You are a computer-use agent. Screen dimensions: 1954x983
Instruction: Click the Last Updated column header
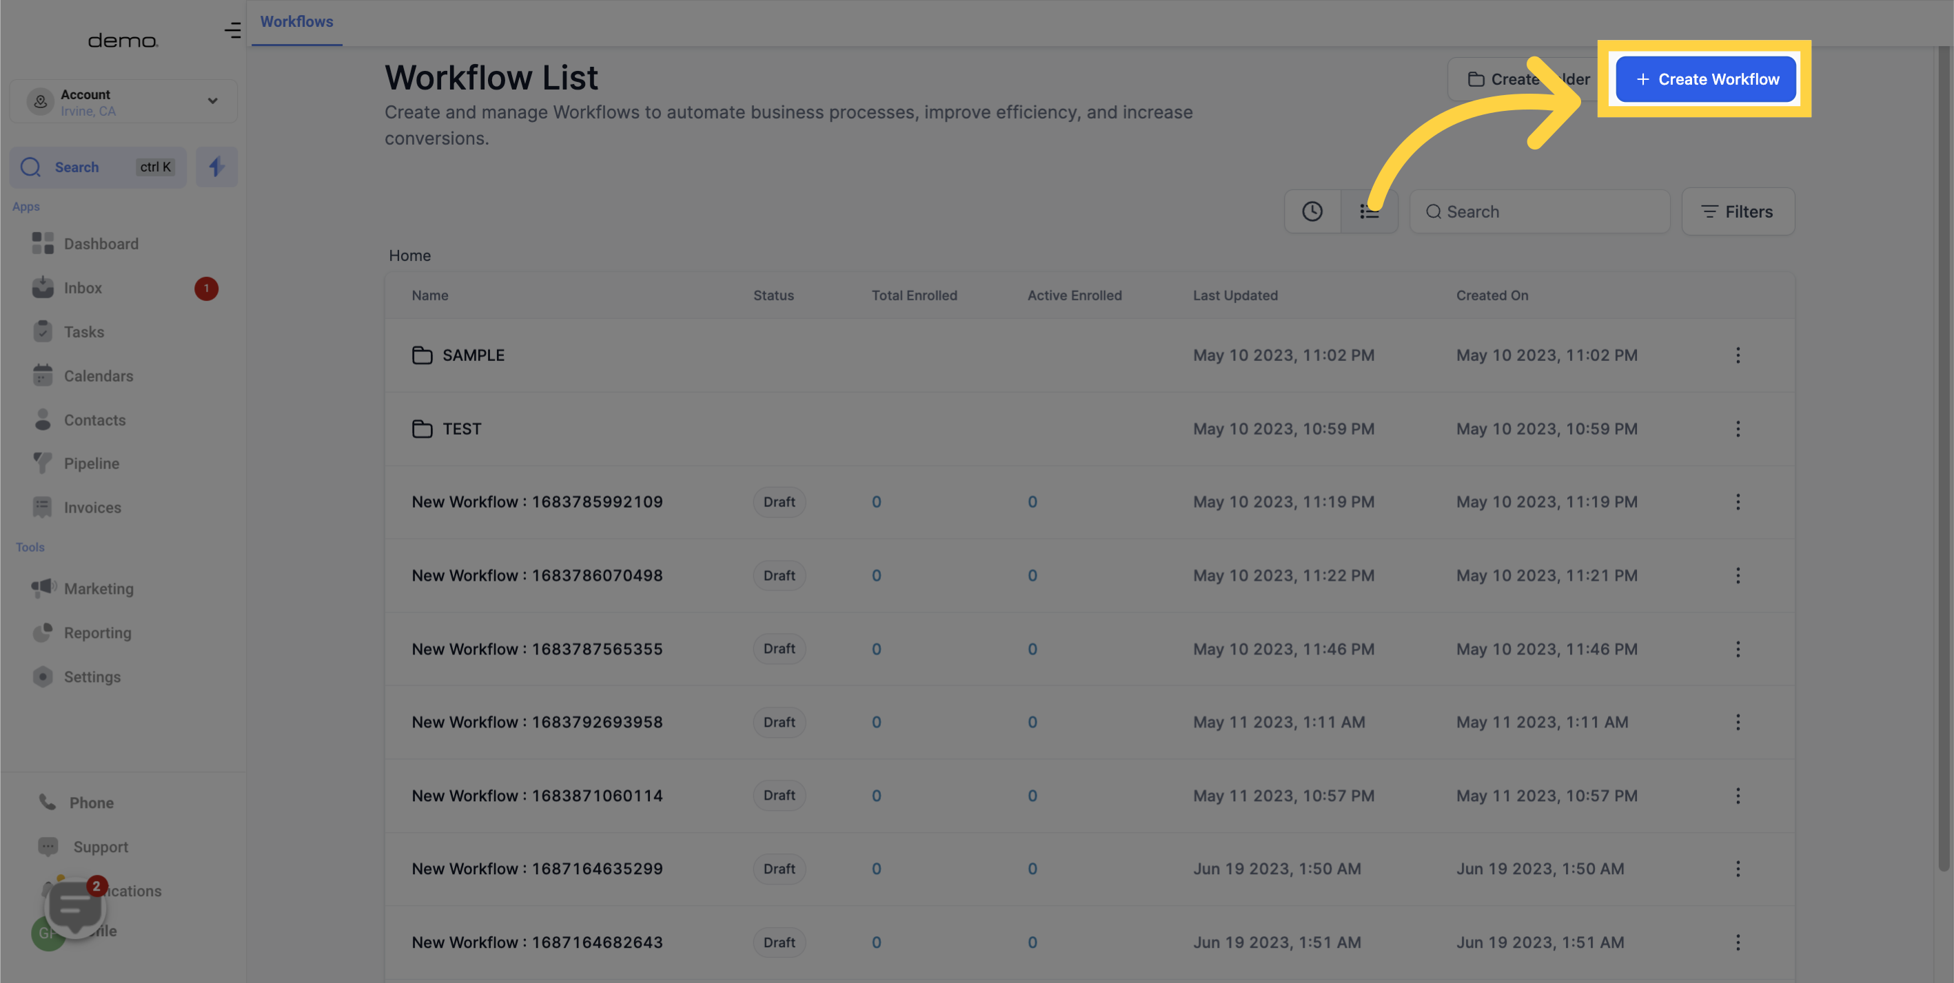coord(1235,296)
